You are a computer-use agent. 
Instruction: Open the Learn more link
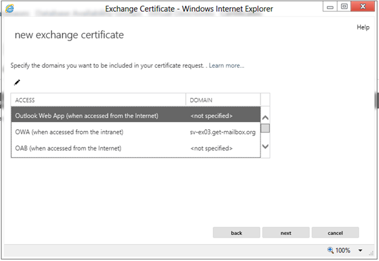point(227,66)
